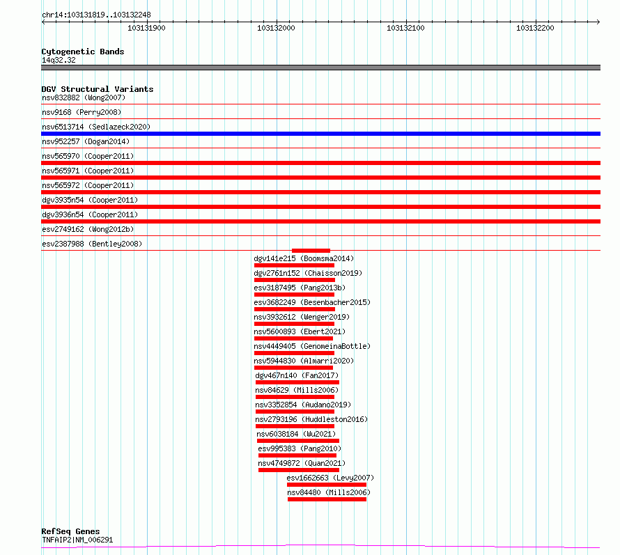The image size is (620, 555).
Task: Select dgv3936n54 (Cooper2011) label
Action: (90, 214)
